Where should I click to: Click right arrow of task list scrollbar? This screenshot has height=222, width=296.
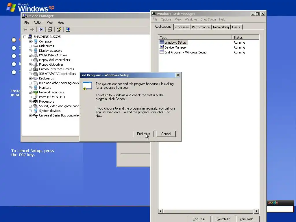point(257,211)
